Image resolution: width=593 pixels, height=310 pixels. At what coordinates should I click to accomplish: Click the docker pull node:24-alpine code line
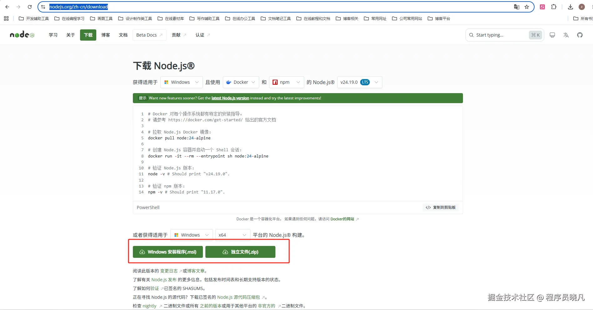(x=179, y=138)
